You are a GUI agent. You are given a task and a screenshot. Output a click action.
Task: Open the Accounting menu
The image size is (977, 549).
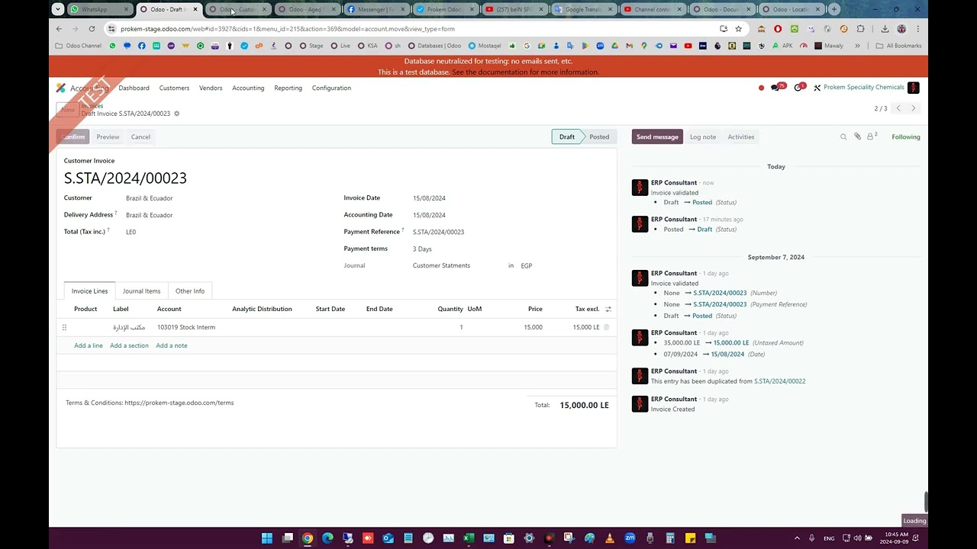point(248,88)
